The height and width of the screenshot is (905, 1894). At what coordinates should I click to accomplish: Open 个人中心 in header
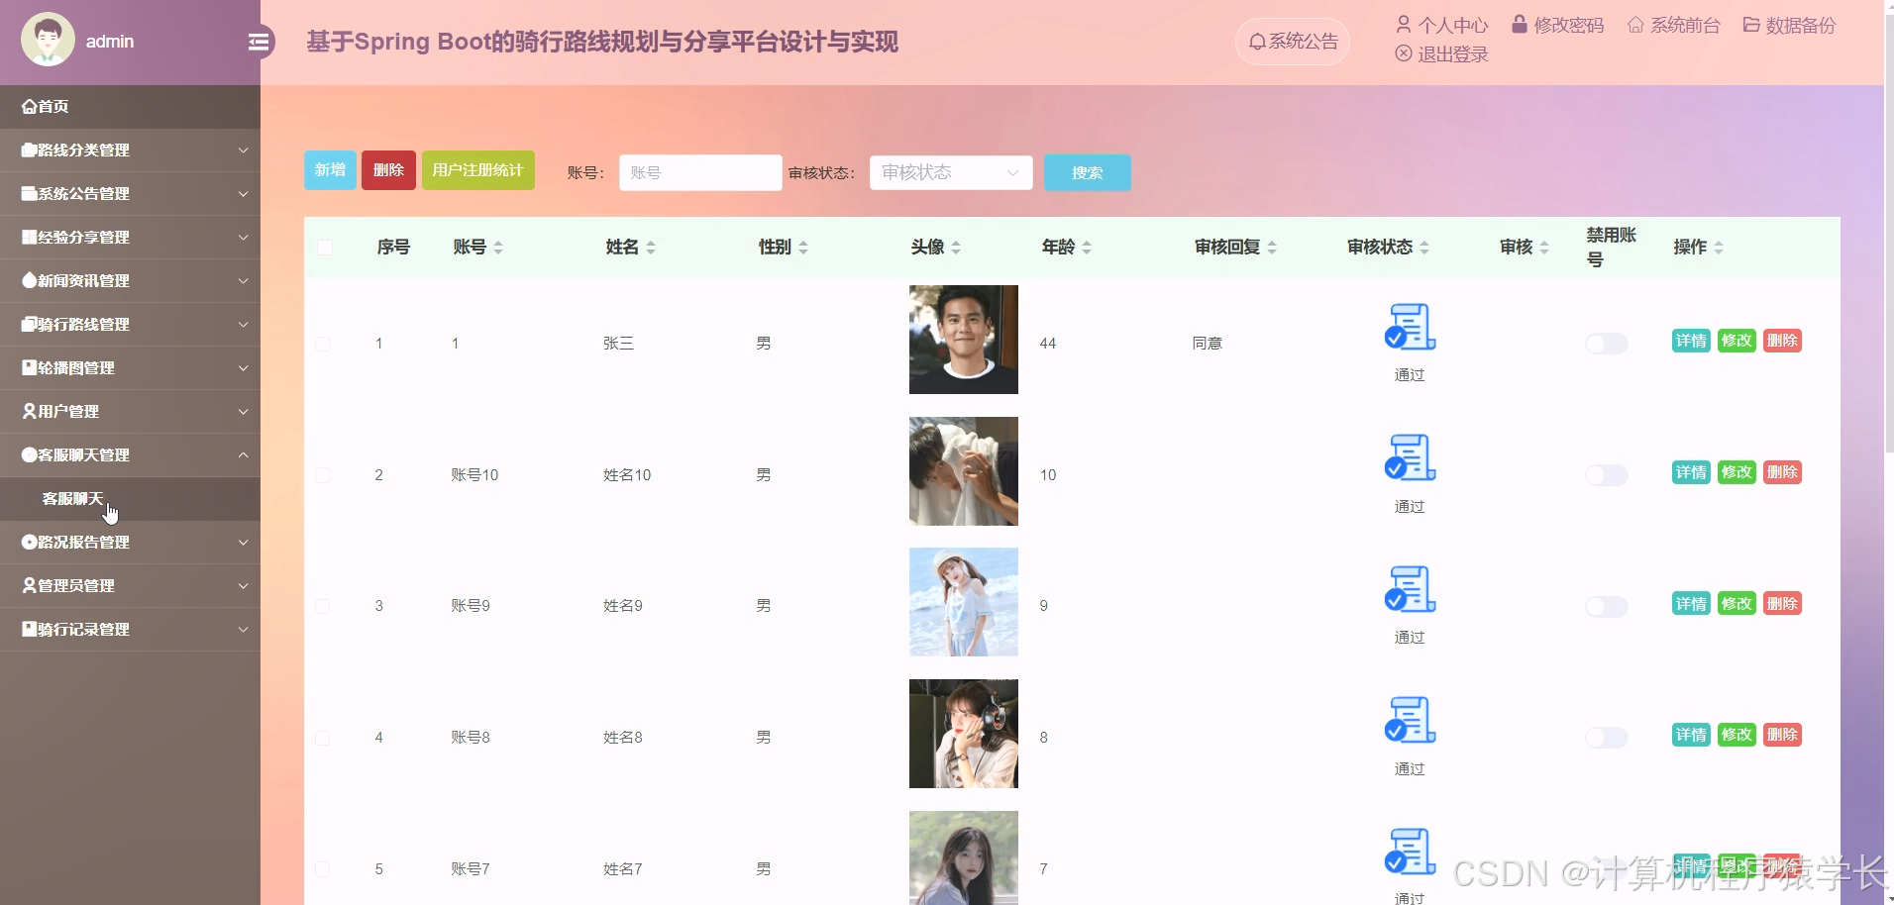click(x=1441, y=25)
